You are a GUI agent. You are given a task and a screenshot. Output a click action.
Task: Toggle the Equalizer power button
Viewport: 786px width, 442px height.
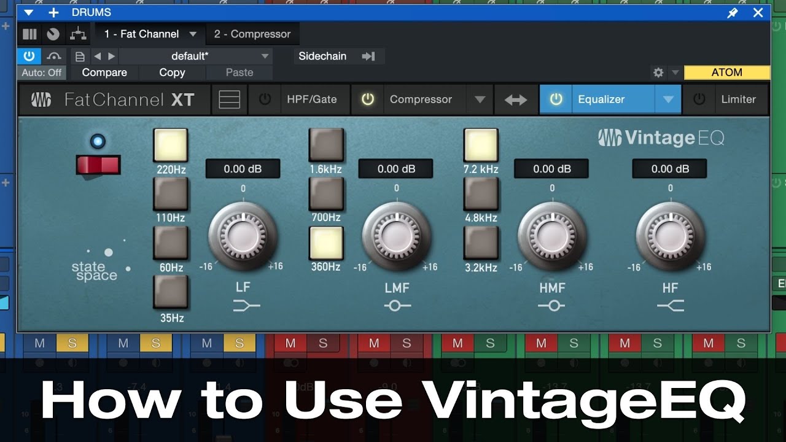tap(556, 99)
